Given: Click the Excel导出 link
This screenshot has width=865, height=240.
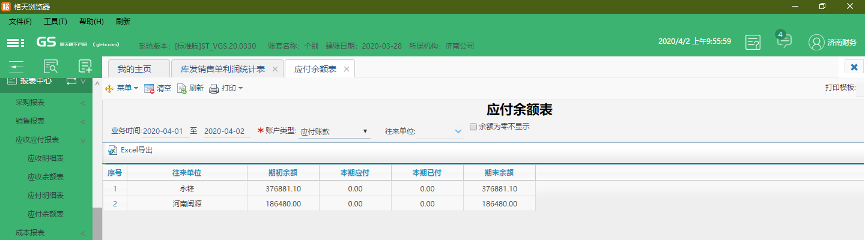Looking at the screenshot, I should coord(137,150).
